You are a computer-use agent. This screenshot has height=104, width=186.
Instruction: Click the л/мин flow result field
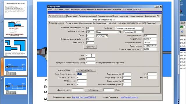108,90
